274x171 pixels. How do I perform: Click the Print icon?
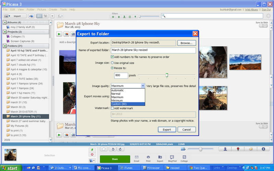148,158
